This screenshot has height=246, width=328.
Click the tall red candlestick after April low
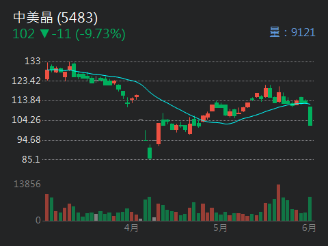(x=159, y=133)
